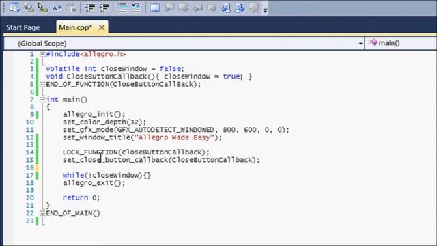Click LOCK_FUNCTION(closeButtonCallback); line

coord(136,152)
